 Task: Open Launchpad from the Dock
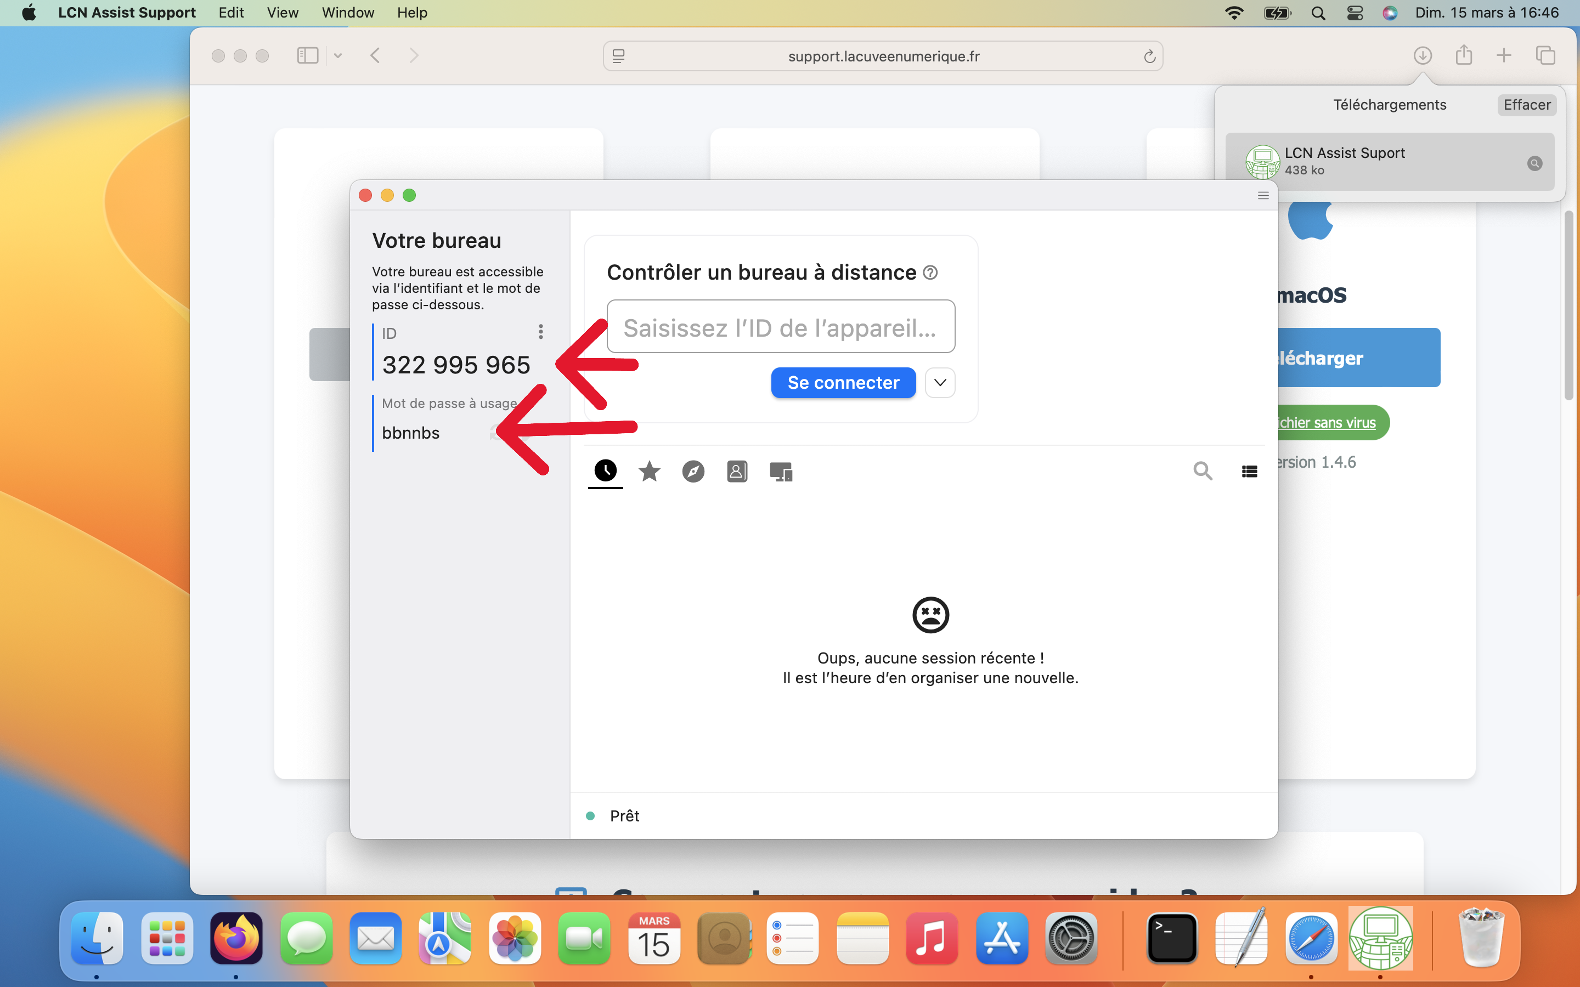[x=166, y=939]
